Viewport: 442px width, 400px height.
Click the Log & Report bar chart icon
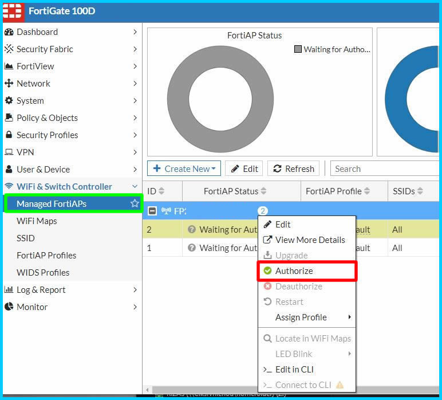tap(9, 289)
